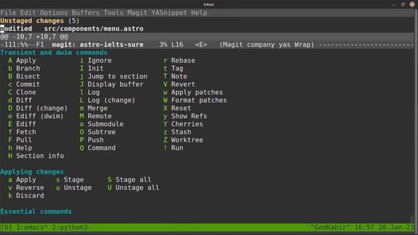Choose the E Ediff command
The image size is (418, 235).
[22, 124]
